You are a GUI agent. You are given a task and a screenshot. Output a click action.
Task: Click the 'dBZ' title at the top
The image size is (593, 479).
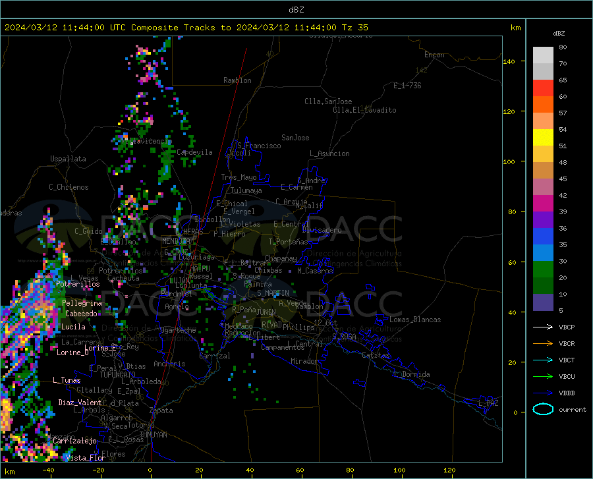(x=296, y=10)
